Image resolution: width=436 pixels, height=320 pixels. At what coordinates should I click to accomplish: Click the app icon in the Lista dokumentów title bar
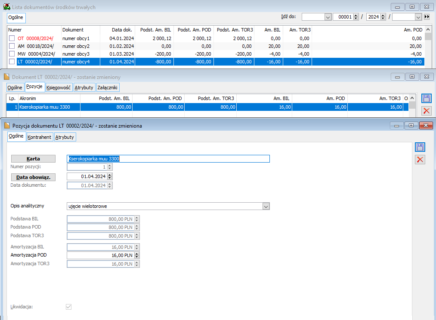pyautogui.click(x=7, y=6)
